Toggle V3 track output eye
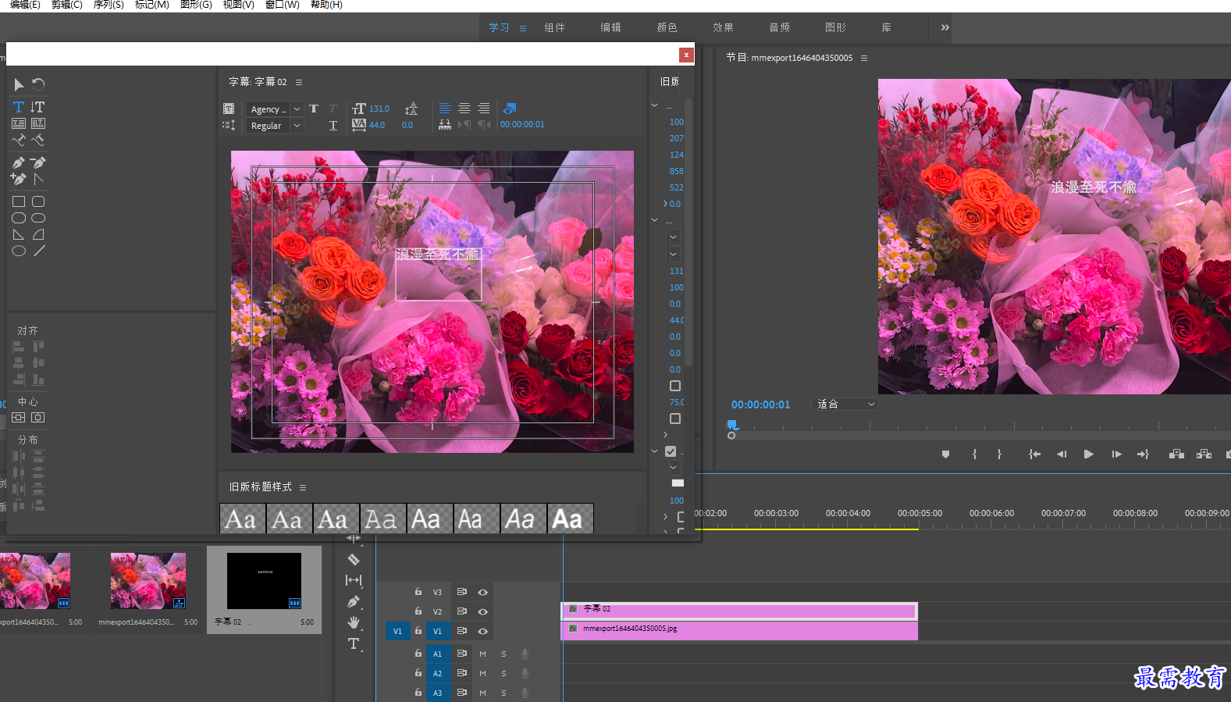This screenshot has height=702, width=1231. tap(483, 593)
